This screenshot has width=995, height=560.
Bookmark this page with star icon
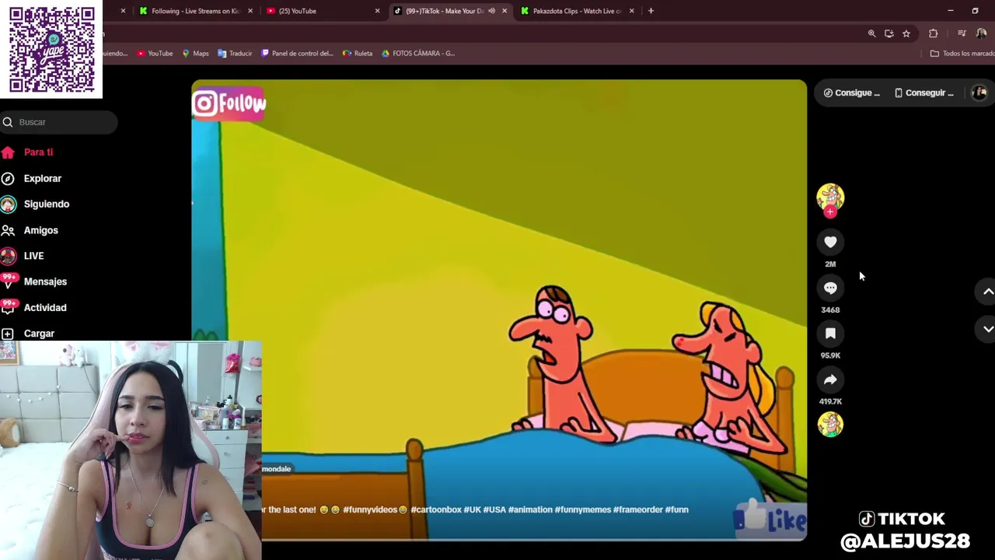point(906,33)
